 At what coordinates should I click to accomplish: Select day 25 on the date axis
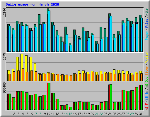[x=114, y=114]
